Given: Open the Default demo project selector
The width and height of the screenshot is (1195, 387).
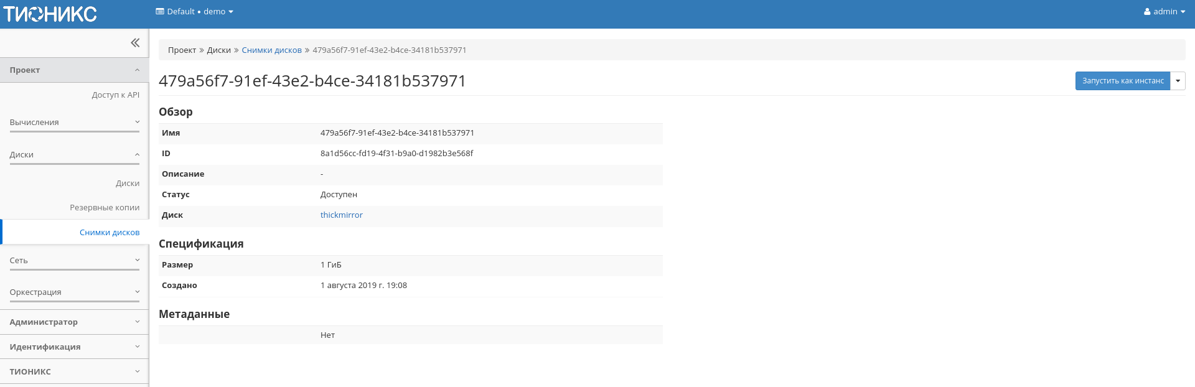Looking at the screenshot, I should [x=194, y=12].
